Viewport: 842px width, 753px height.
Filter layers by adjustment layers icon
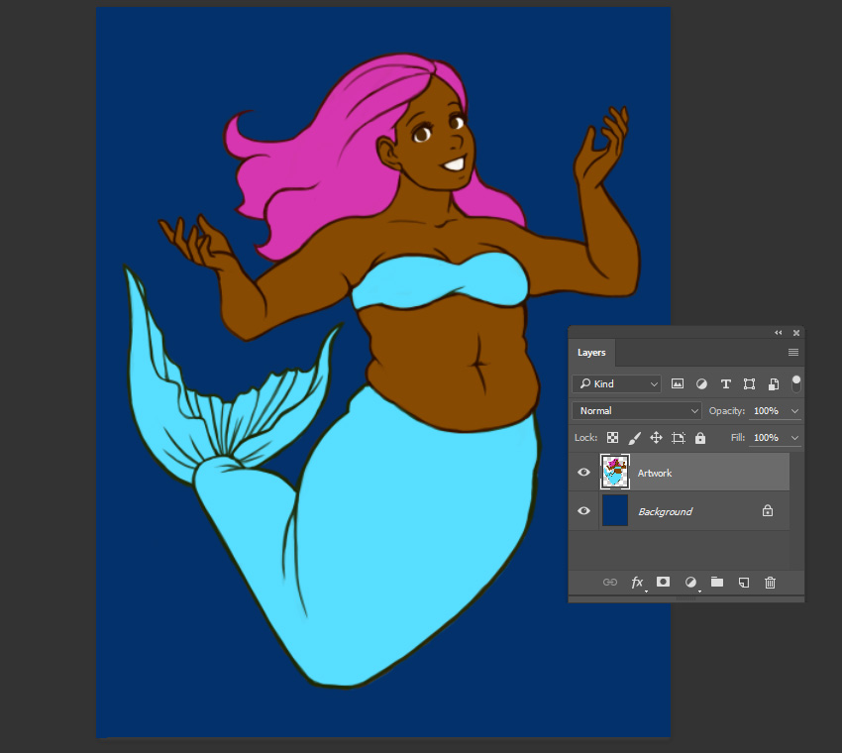pyautogui.click(x=701, y=383)
